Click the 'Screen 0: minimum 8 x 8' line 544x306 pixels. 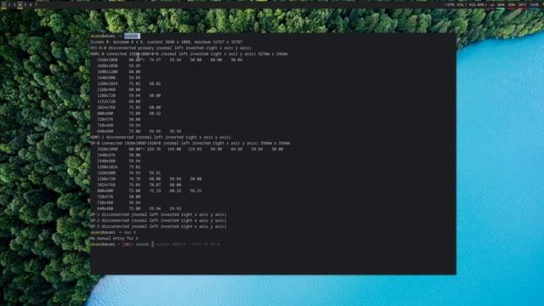(167, 42)
